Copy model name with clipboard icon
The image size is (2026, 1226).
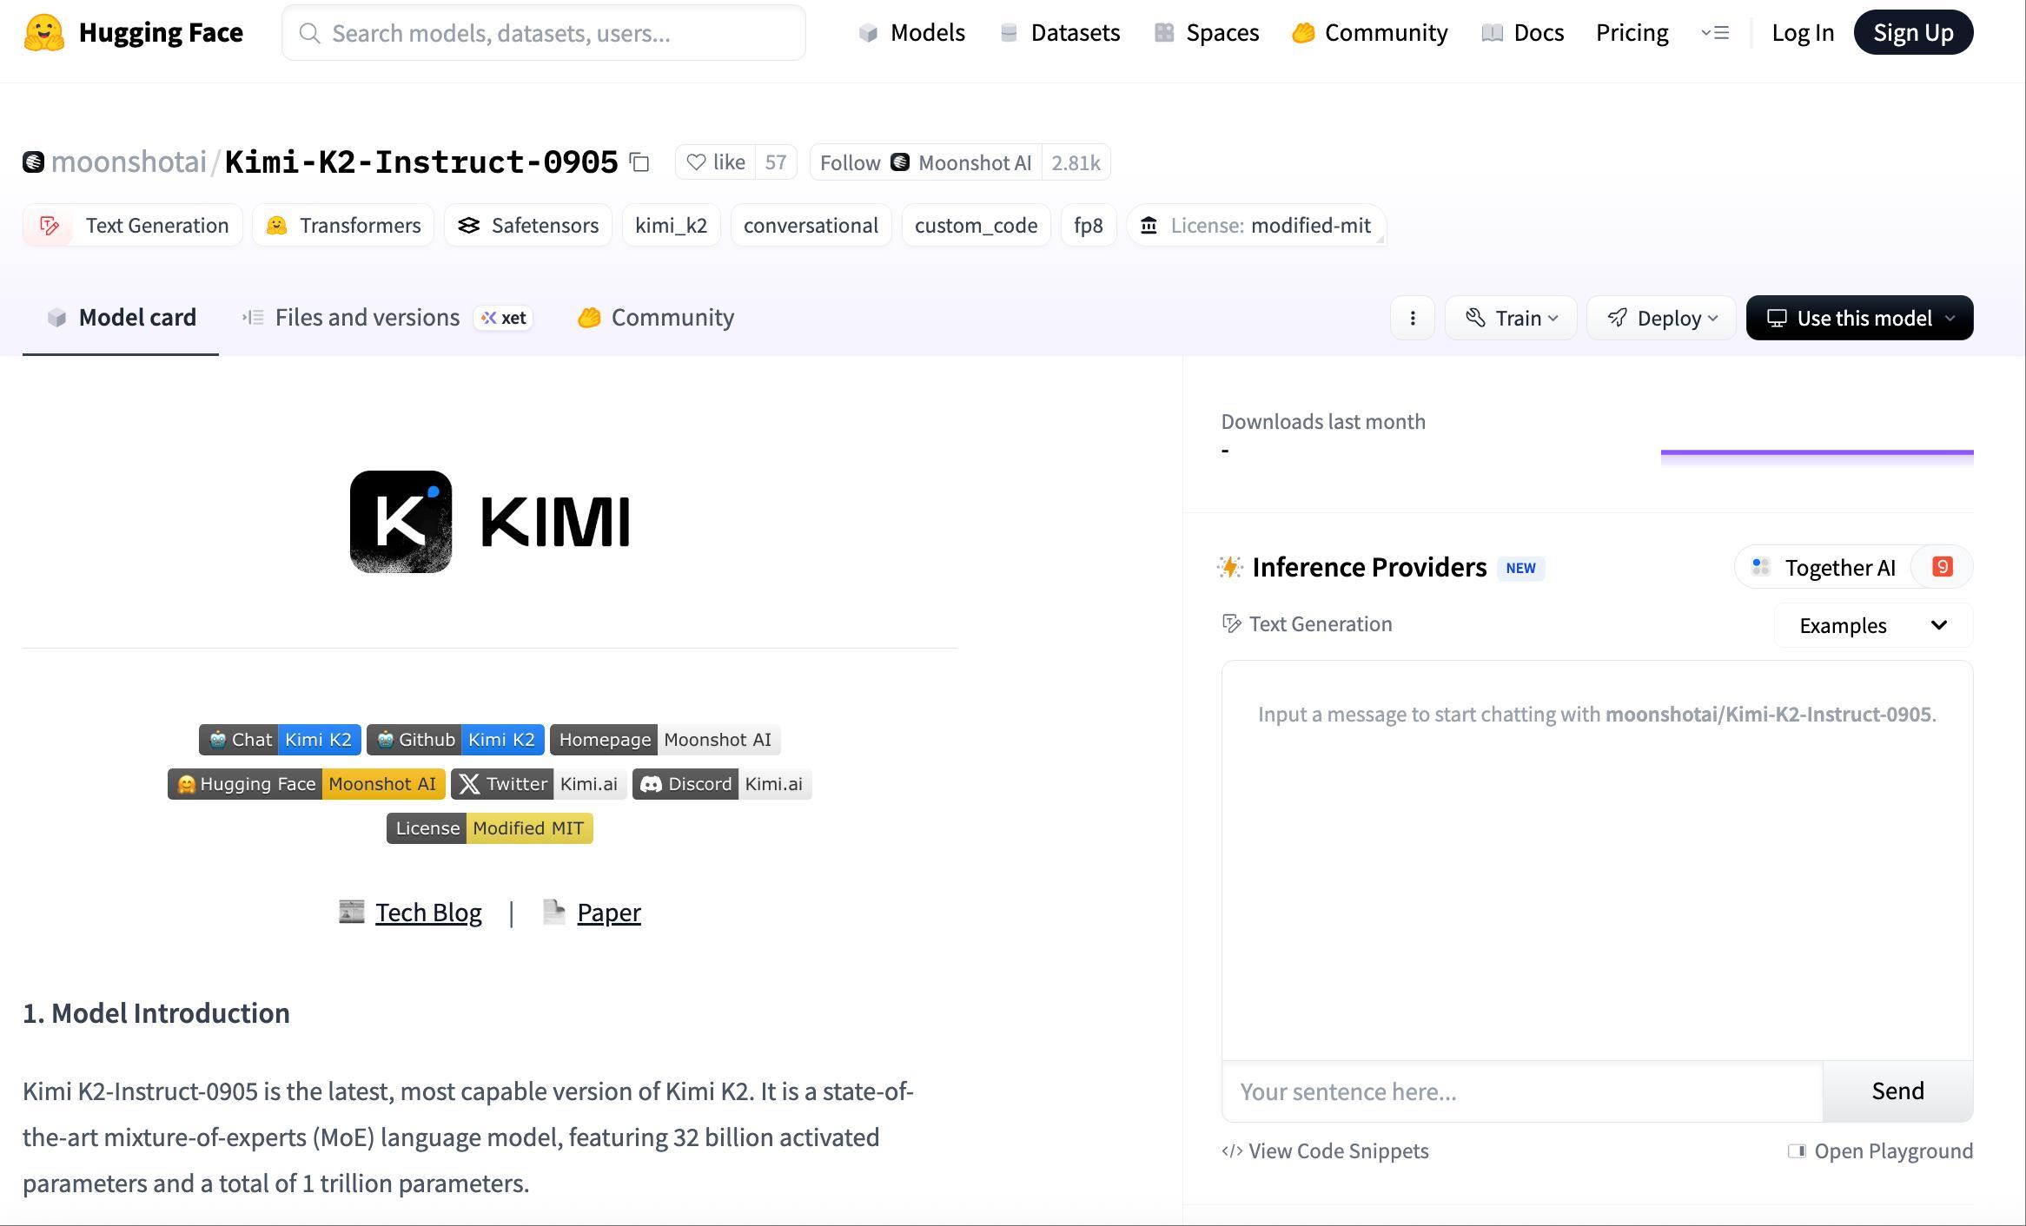pyautogui.click(x=639, y=162)
